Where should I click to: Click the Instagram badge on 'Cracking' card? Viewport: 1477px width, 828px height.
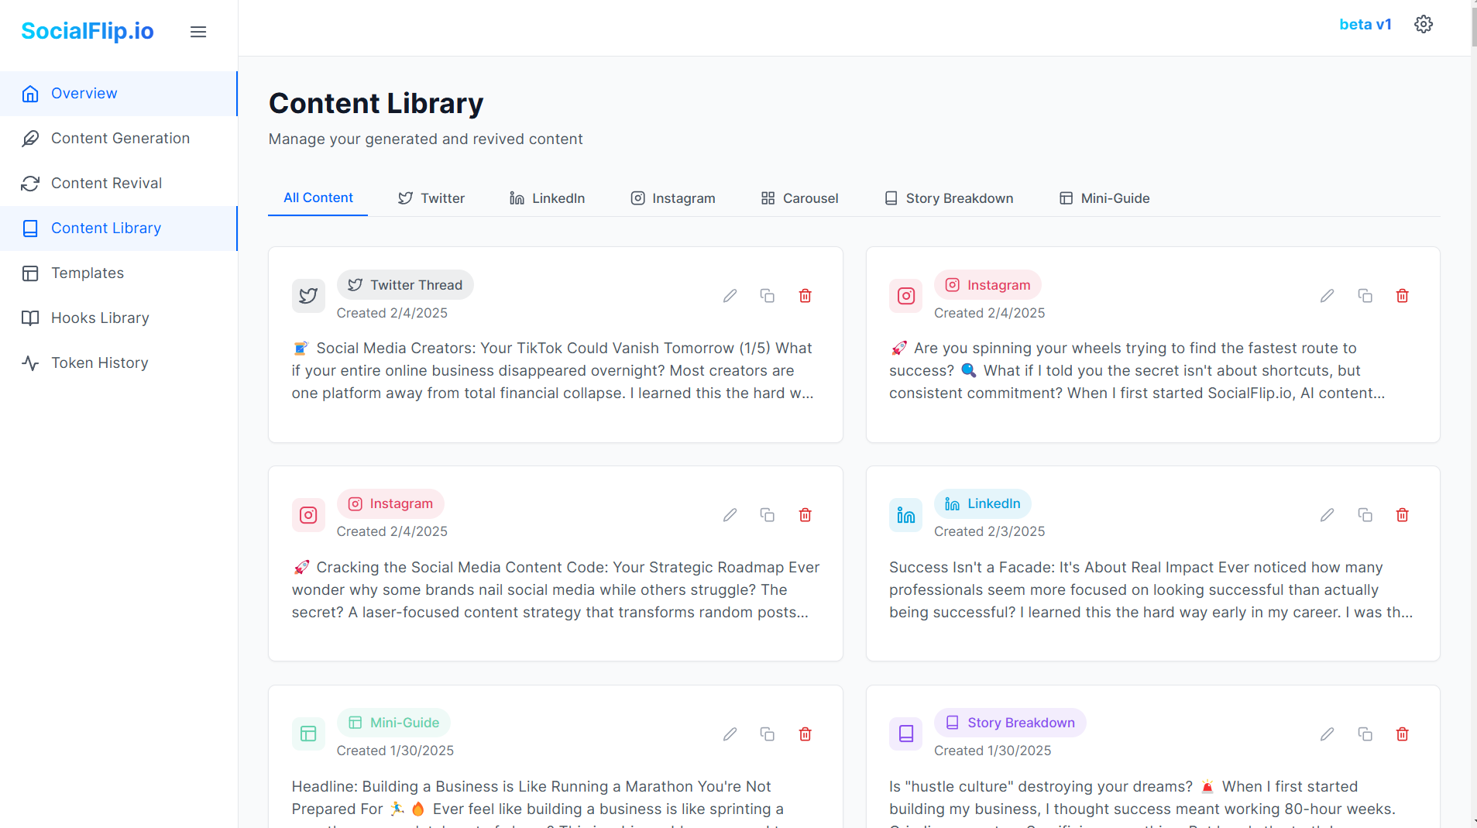(390, 503)
